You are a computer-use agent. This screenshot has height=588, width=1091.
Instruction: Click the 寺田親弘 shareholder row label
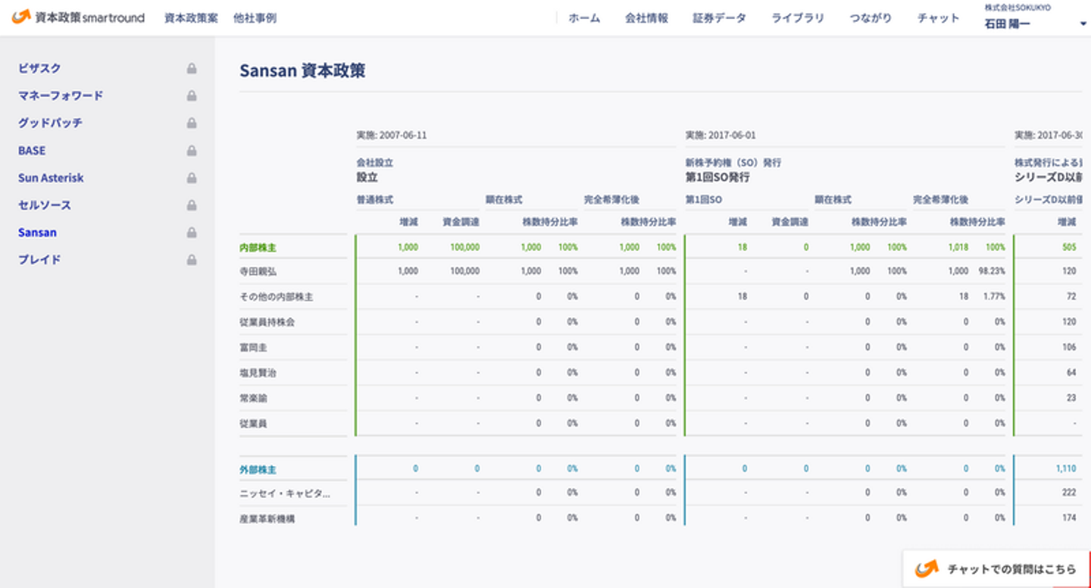[x=257, y=271]
